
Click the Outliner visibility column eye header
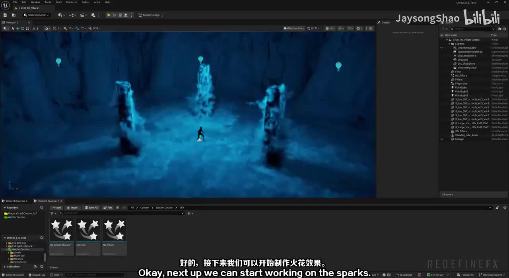[x=441, y=35]
